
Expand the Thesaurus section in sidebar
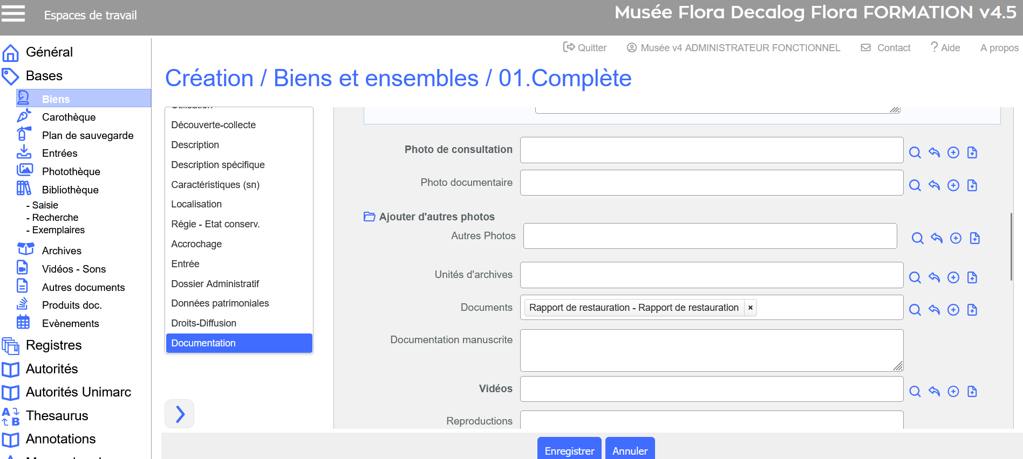click(57, 416)
